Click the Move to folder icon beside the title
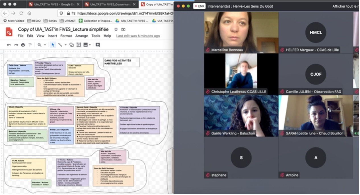This screenshot has height=195, width=360. pyautogui.click(x=123, y=30)
